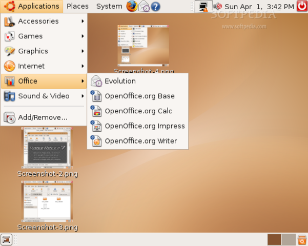
Task: Switch to the first workspace
Action: 274,239
